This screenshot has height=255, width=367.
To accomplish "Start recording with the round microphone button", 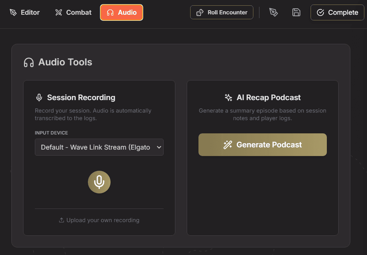I will pyautogui.click(x=99, y=182).
